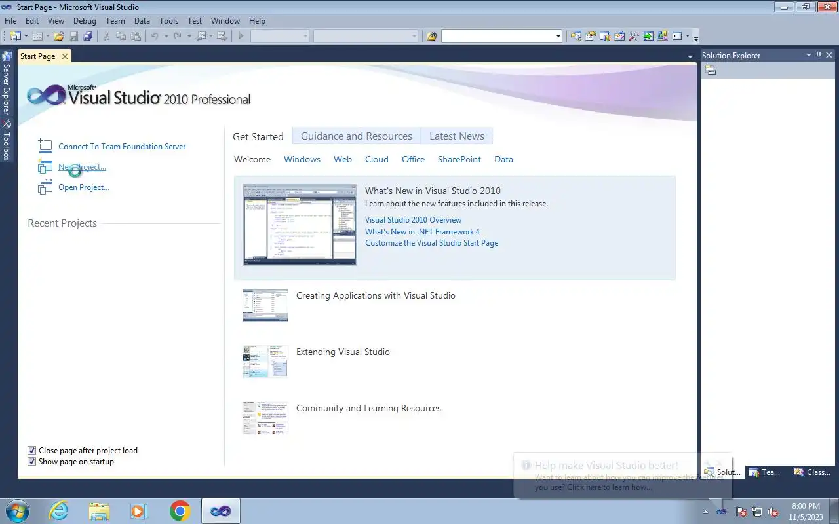Close the Start Page tab

[x=64, y=56]
